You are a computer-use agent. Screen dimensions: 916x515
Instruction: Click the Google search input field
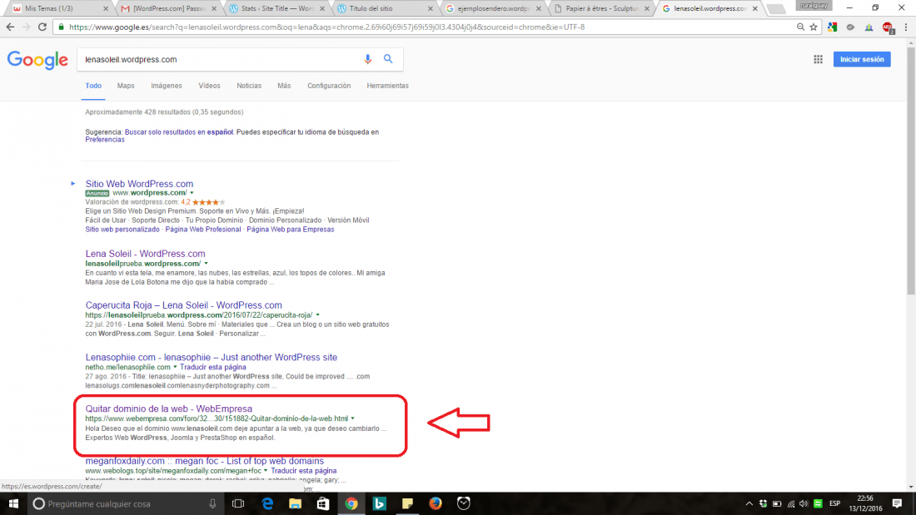coord(219,60)
